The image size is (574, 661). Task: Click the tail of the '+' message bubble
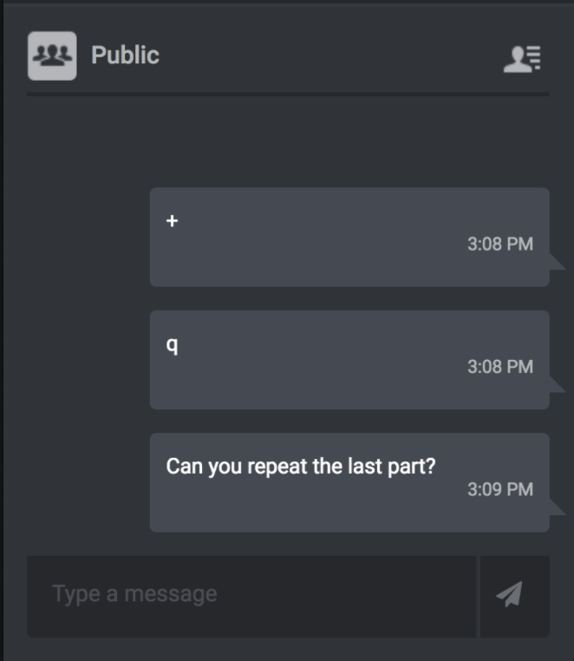557,262
